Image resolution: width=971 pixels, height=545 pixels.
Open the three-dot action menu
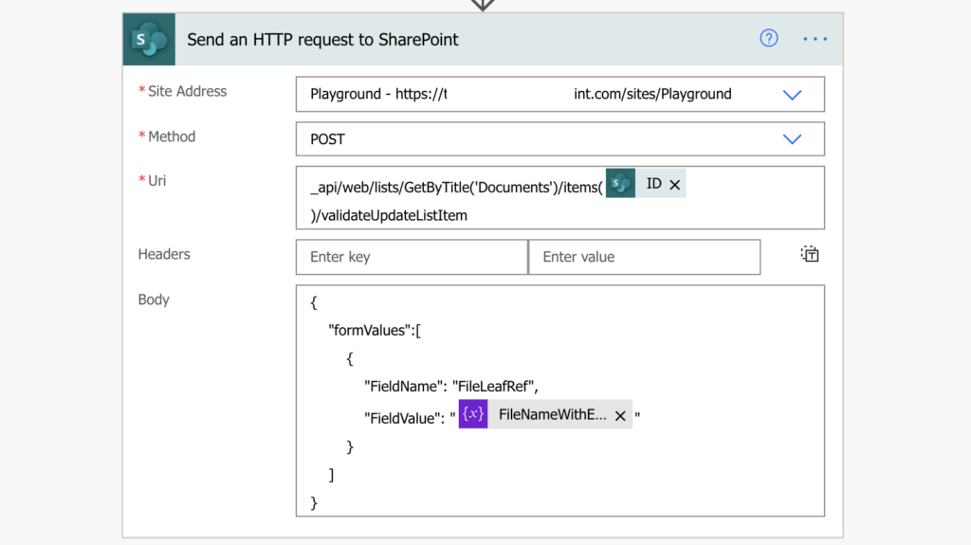(x=815, y=39)
